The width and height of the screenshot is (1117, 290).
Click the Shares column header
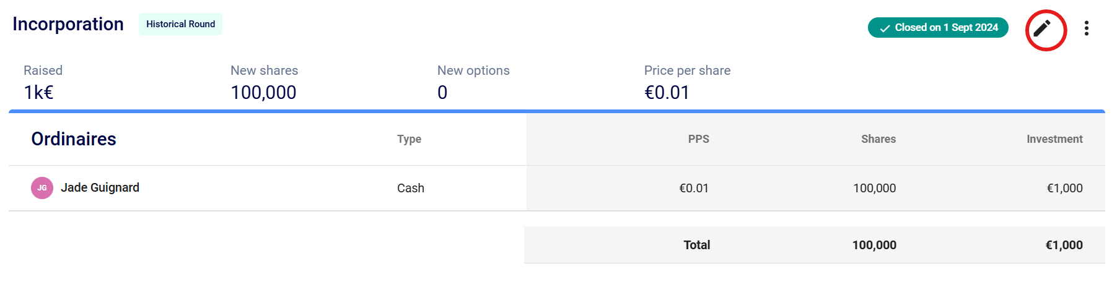pos(878,139)
